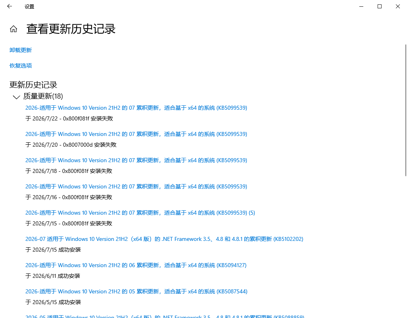The width and height of the screenshot is (407, 318).
Task: Go back using the back arrow
Action: 10,6
